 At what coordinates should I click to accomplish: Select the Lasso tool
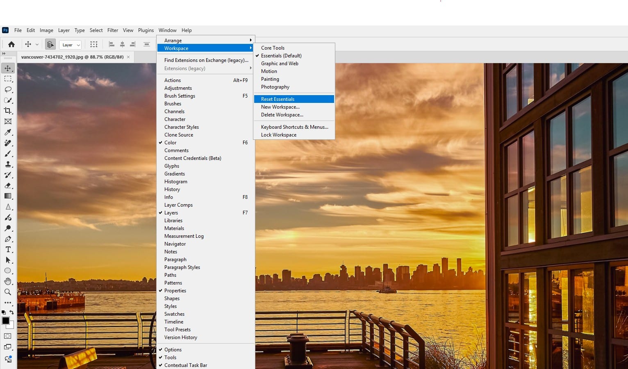click(8, 89)
